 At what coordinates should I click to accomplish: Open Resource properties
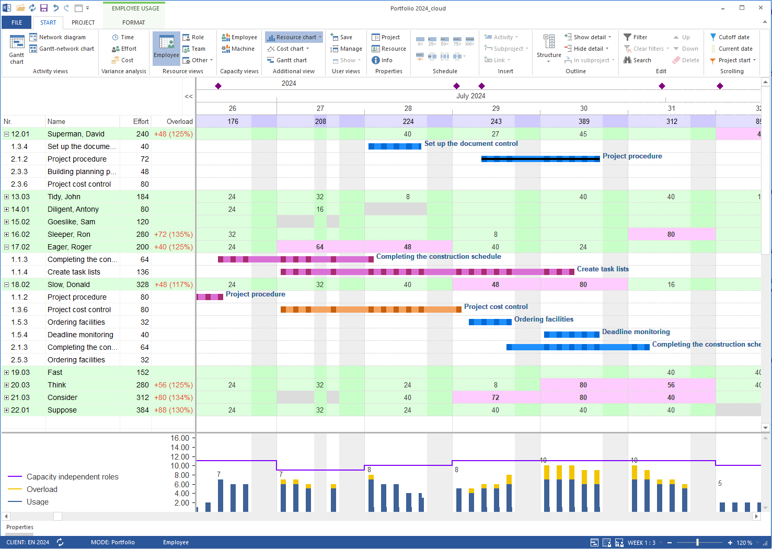(x=389, y=49)
